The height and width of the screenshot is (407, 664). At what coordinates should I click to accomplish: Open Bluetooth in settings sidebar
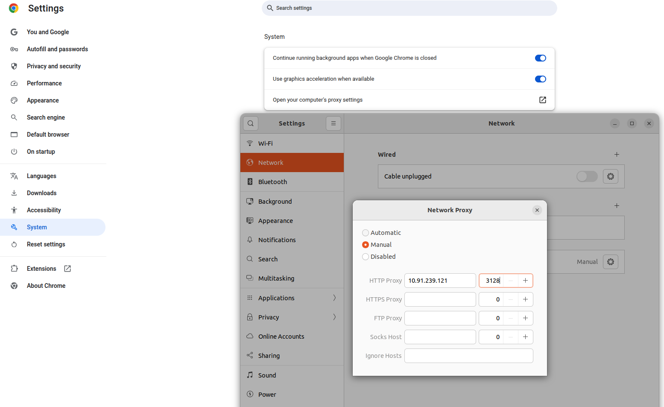(x=272, y=182)
